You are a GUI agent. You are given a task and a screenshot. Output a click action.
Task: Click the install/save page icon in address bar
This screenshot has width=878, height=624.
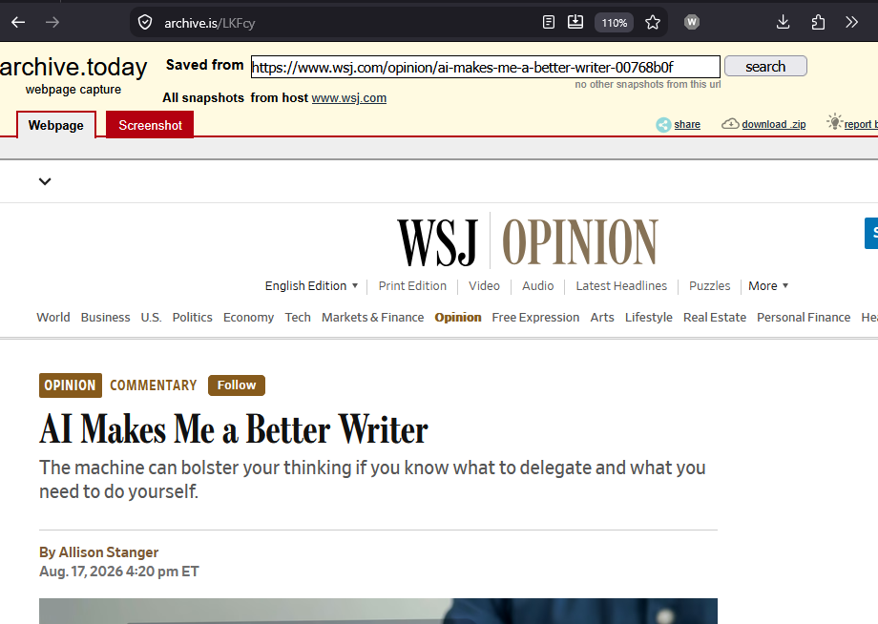(575, 22)
